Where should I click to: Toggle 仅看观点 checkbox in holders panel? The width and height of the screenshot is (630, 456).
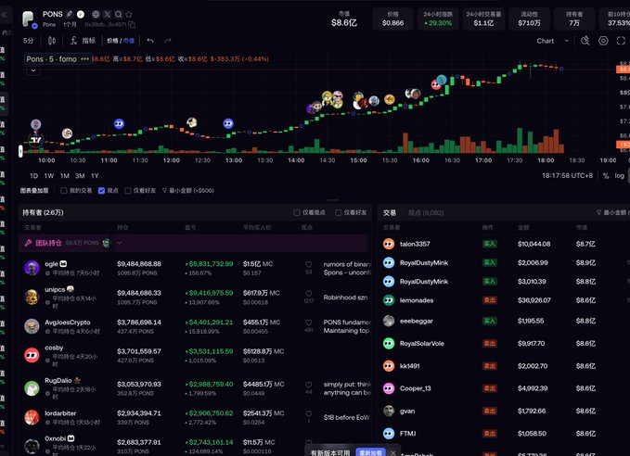point(297,212)
